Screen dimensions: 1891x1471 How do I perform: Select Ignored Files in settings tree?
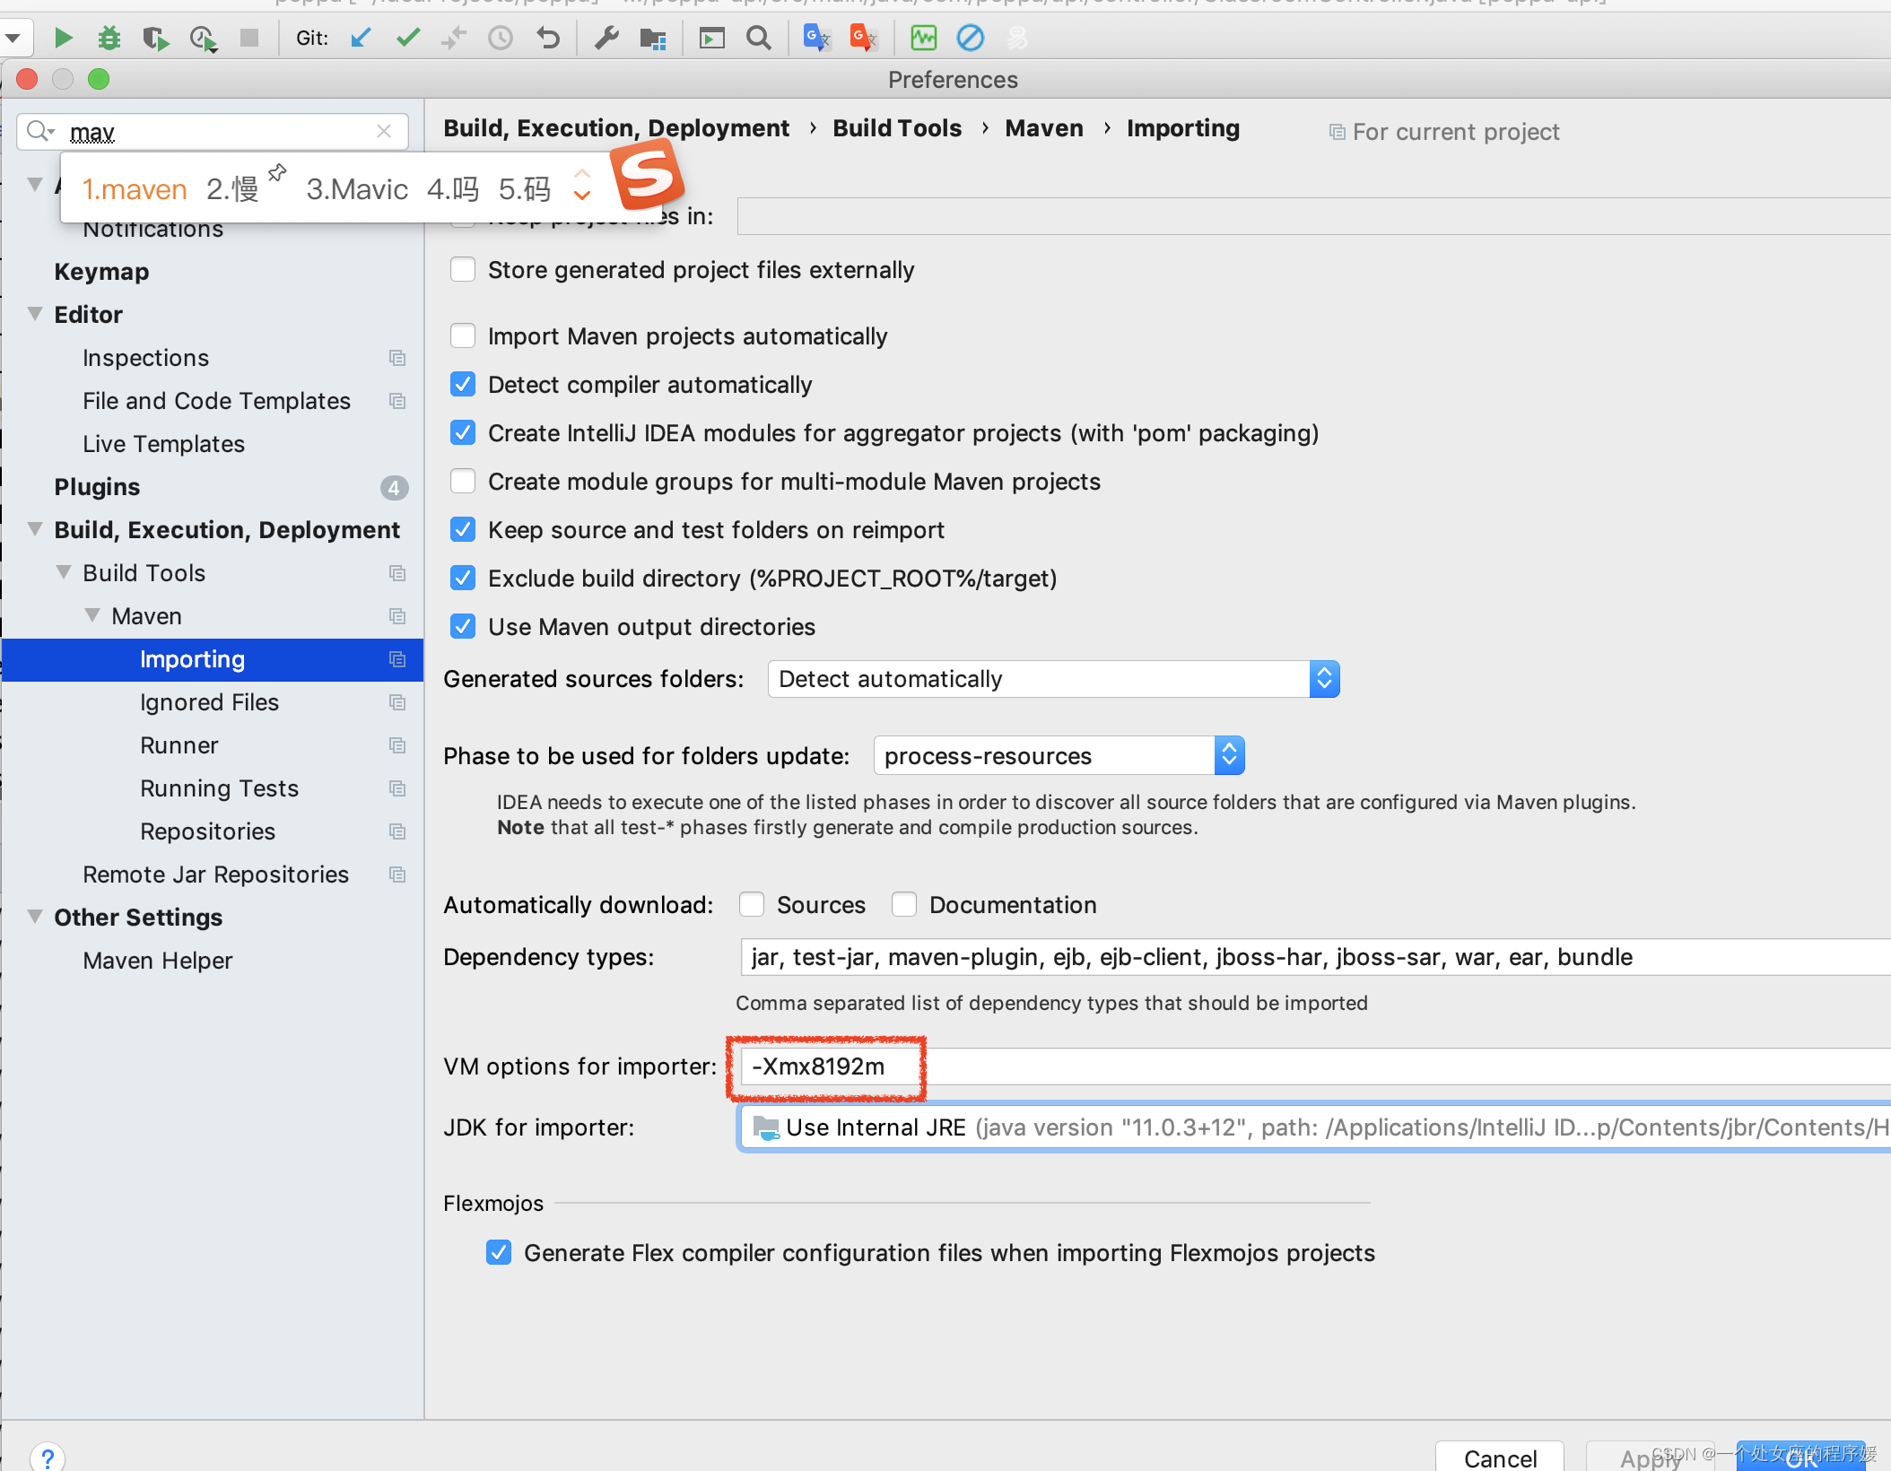[209, 702]
